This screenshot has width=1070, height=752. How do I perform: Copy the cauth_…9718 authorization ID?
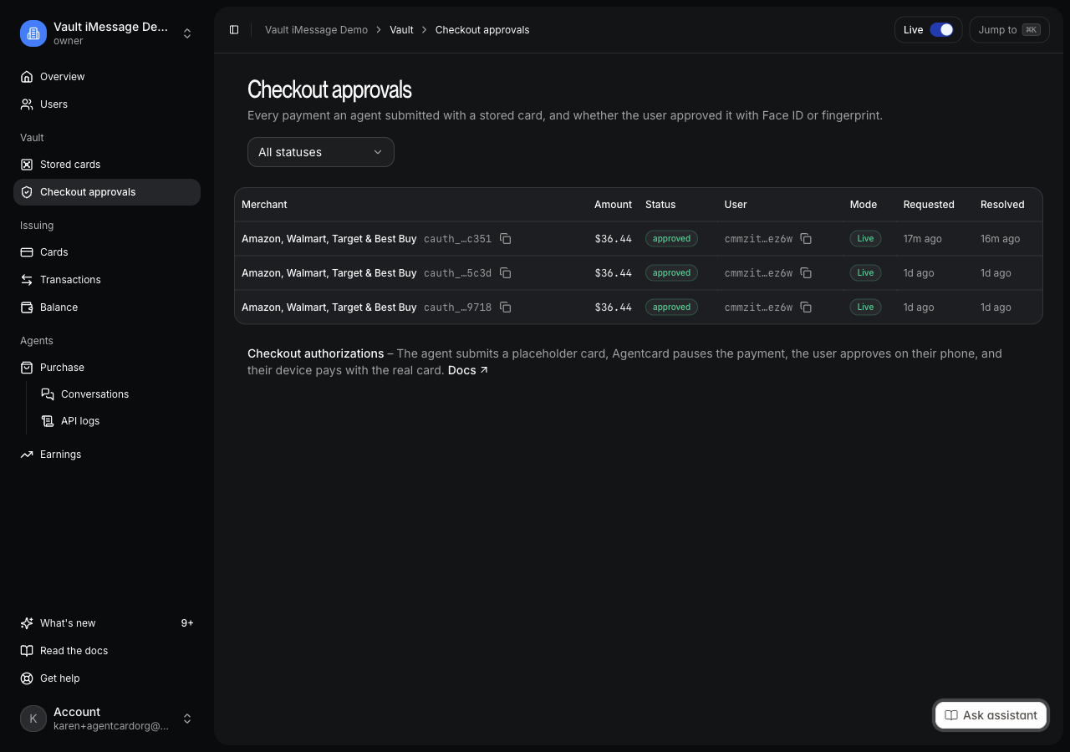pos(506,307)
